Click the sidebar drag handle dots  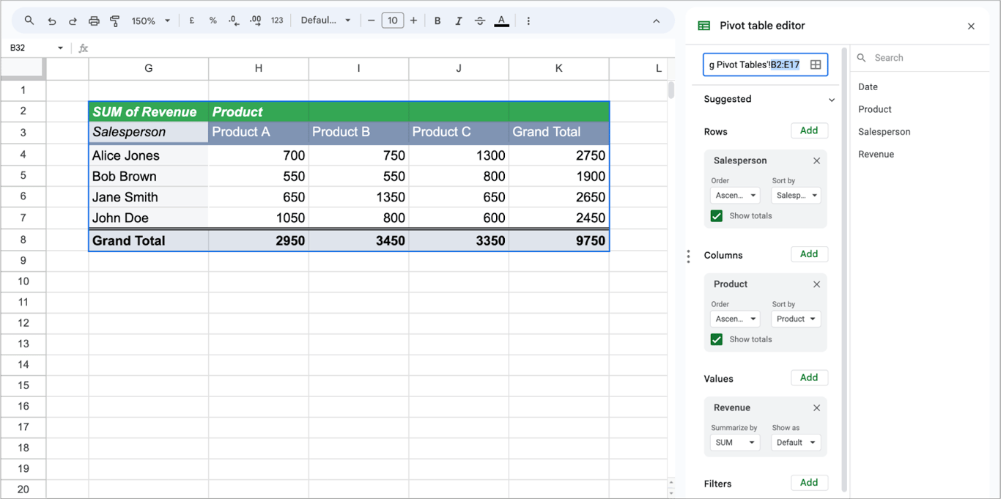pyautogui.click(x=688, y=256)
